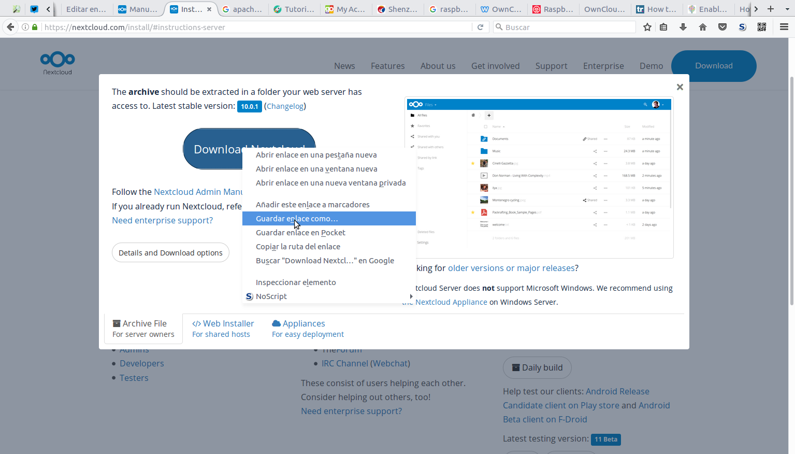Click the Pocket toolbar icon

(722, 27)
